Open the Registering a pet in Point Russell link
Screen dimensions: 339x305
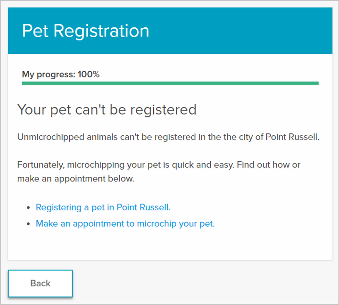click(x=103, y=207)
